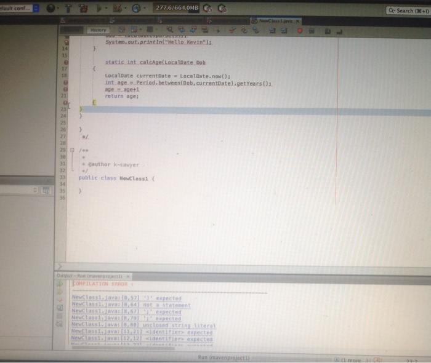Click Clean and Build icon

click(x=83, y=9)
